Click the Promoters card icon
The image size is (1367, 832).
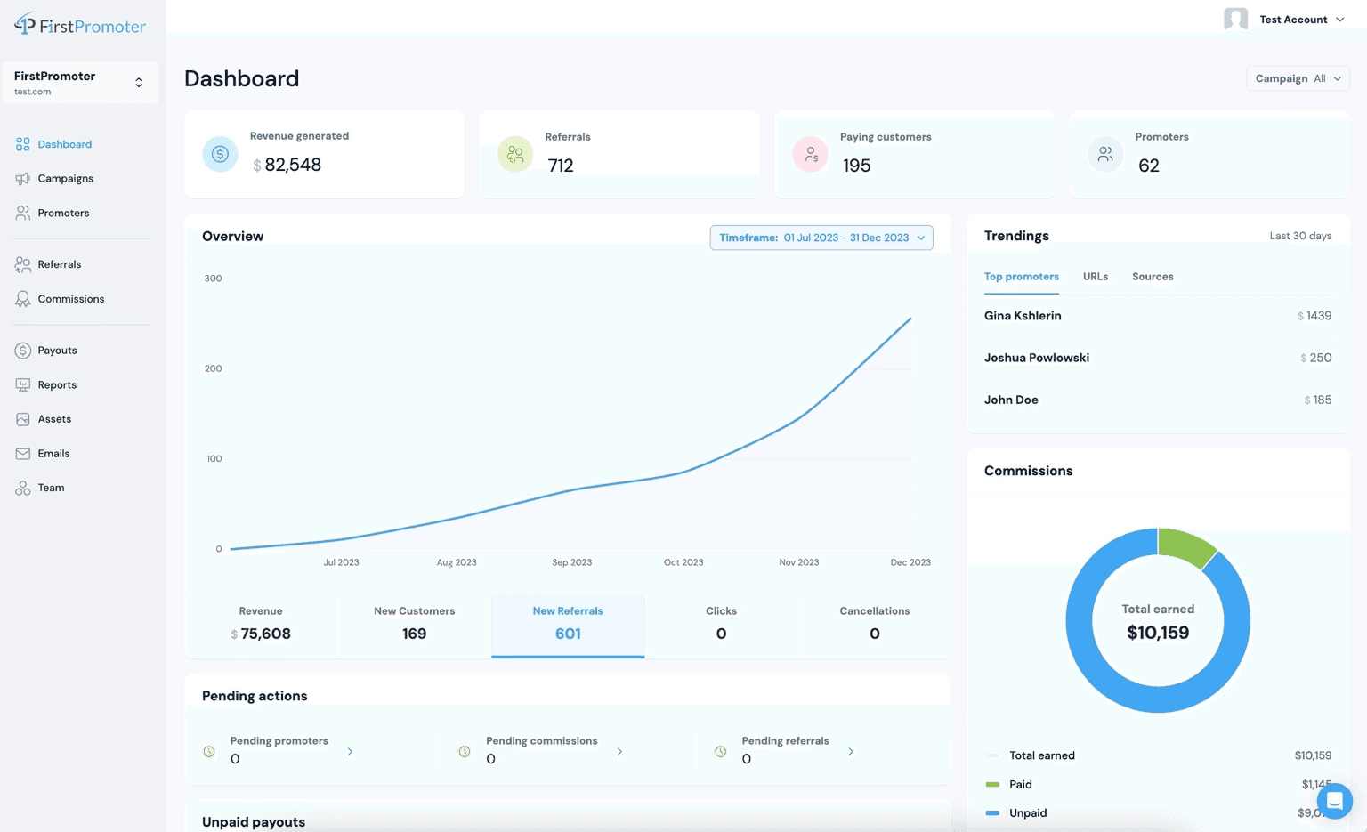[1105, 154]
